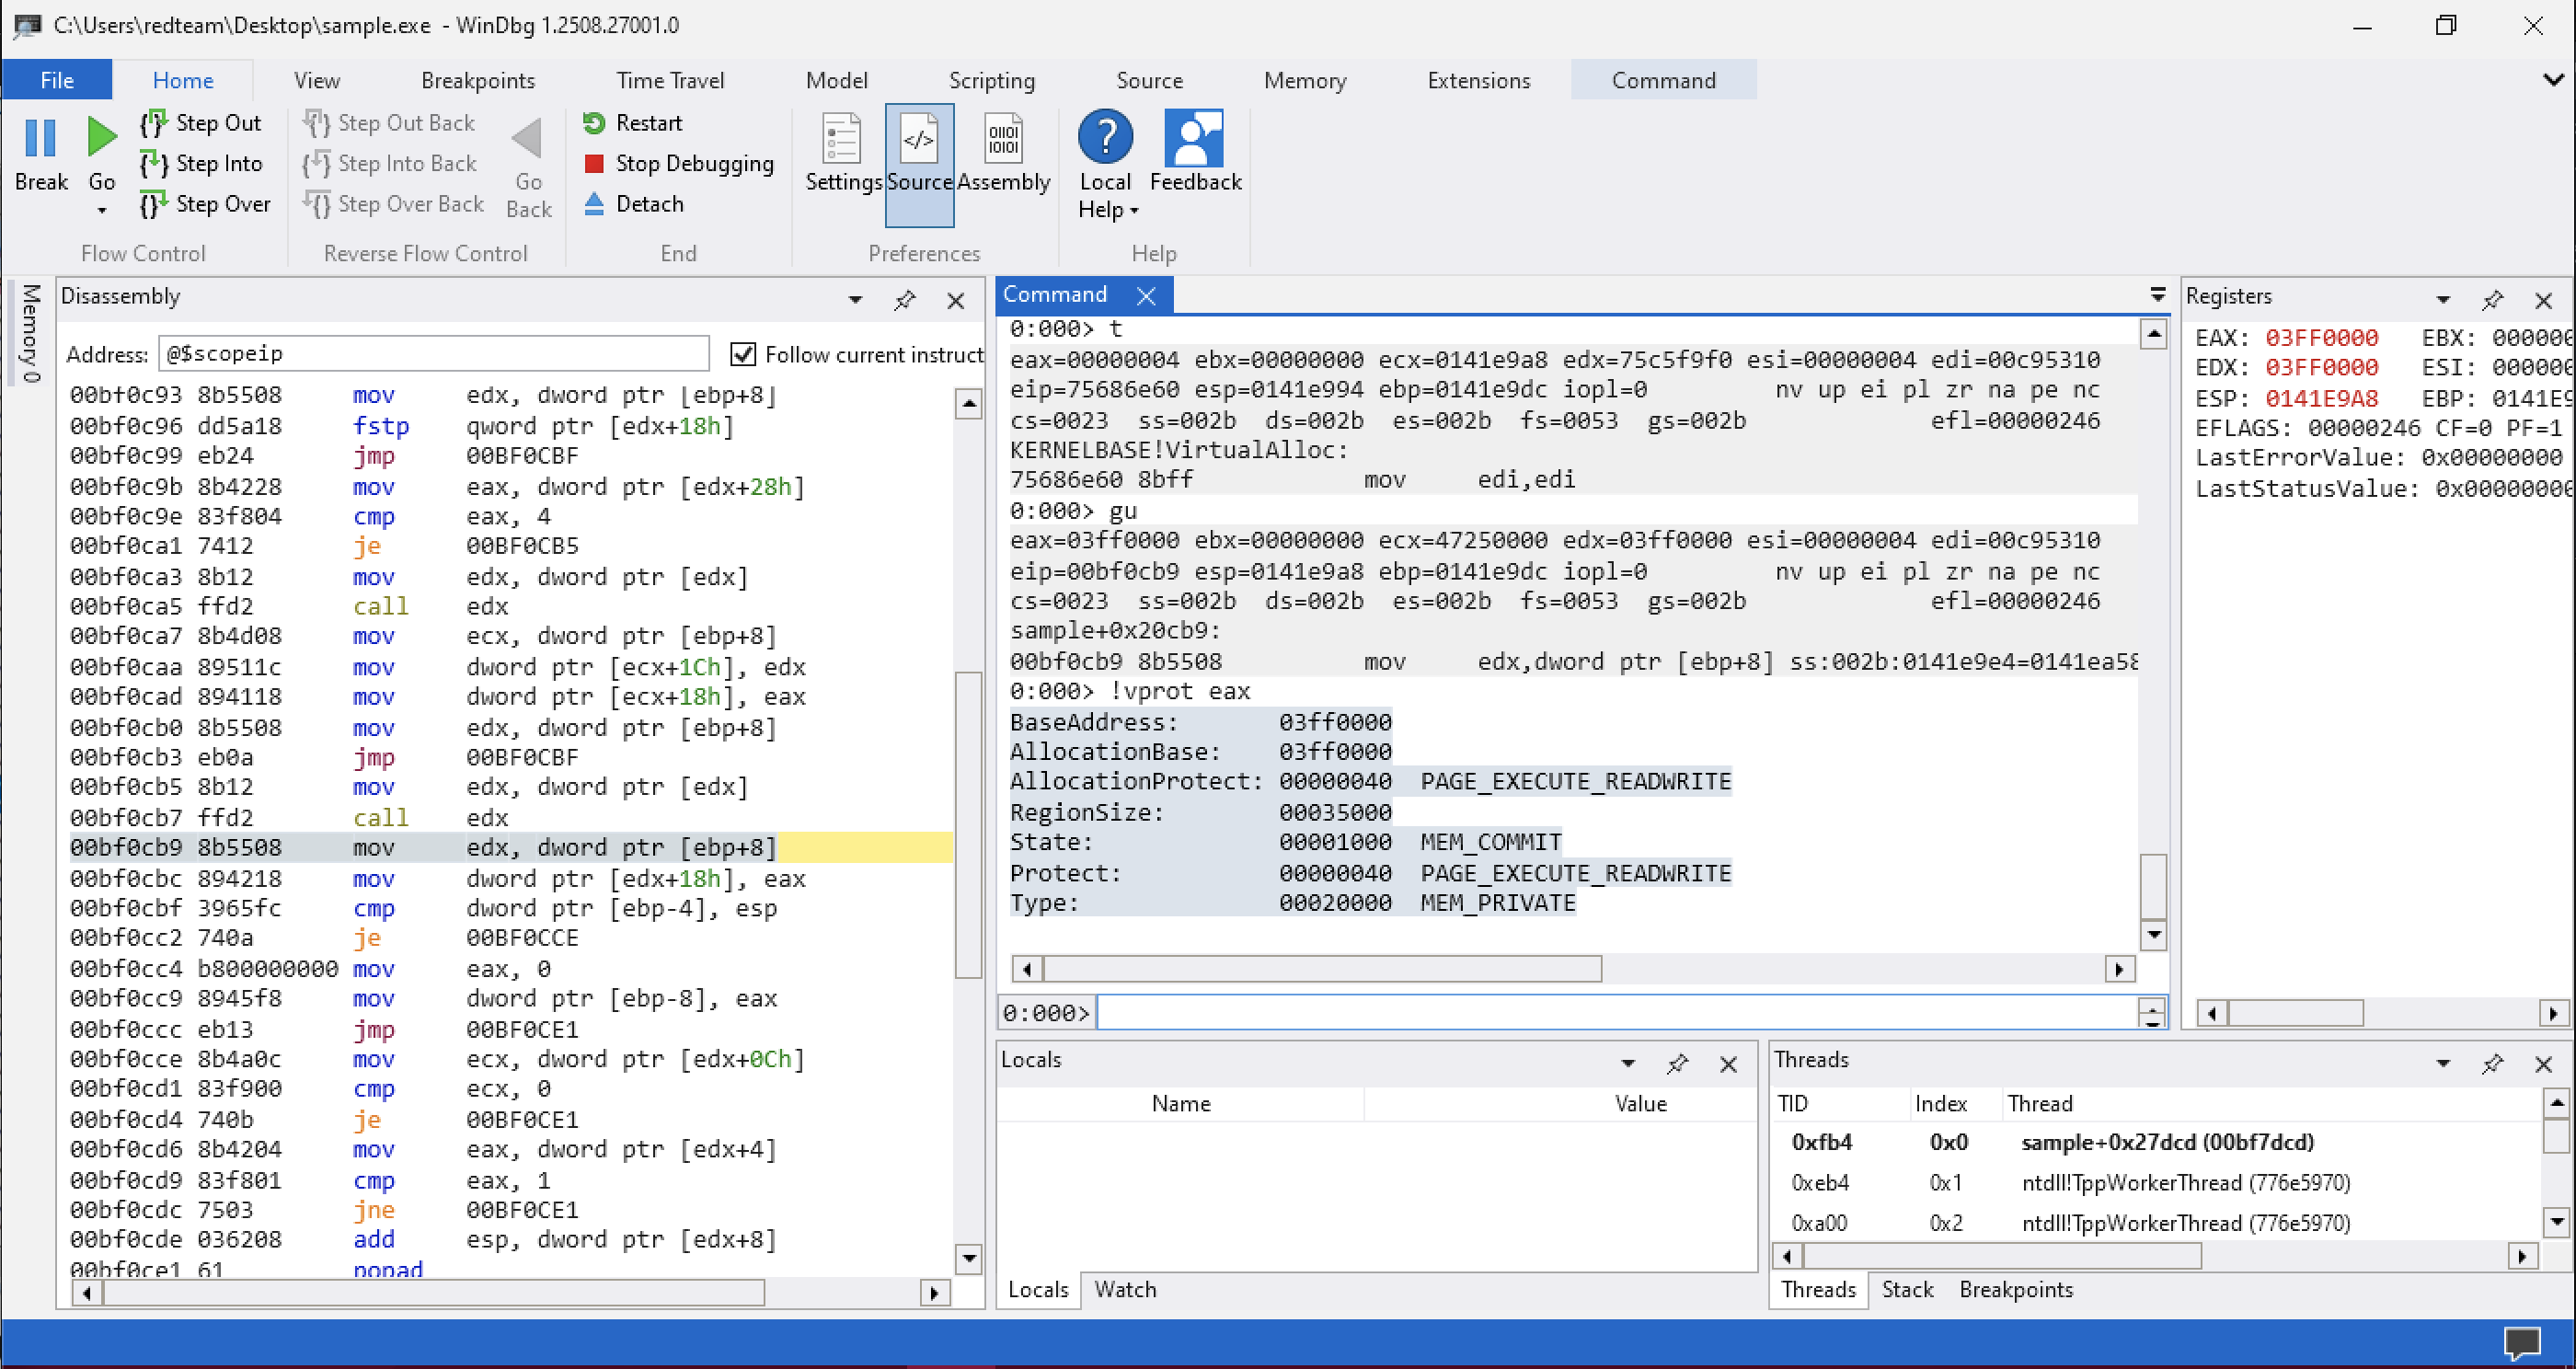This screenshot has height=1369, width=2576.
Task: Click the TID column header
Action: coord(1793,1104)
